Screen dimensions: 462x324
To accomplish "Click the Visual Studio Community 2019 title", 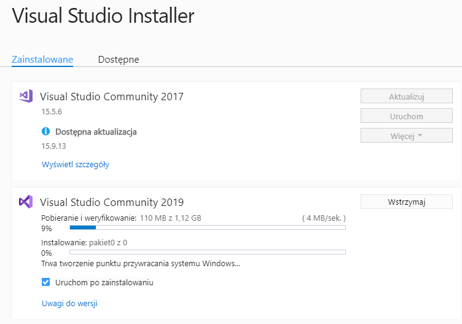I will [x=112, y=202].
